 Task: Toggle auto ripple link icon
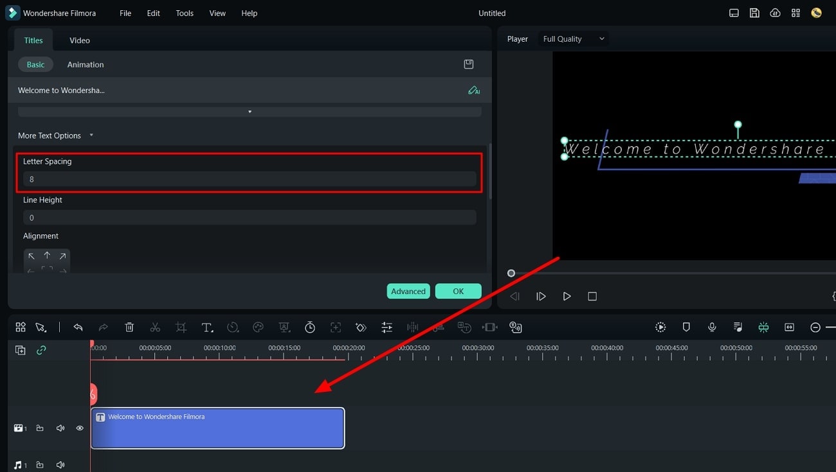(41, 351)
